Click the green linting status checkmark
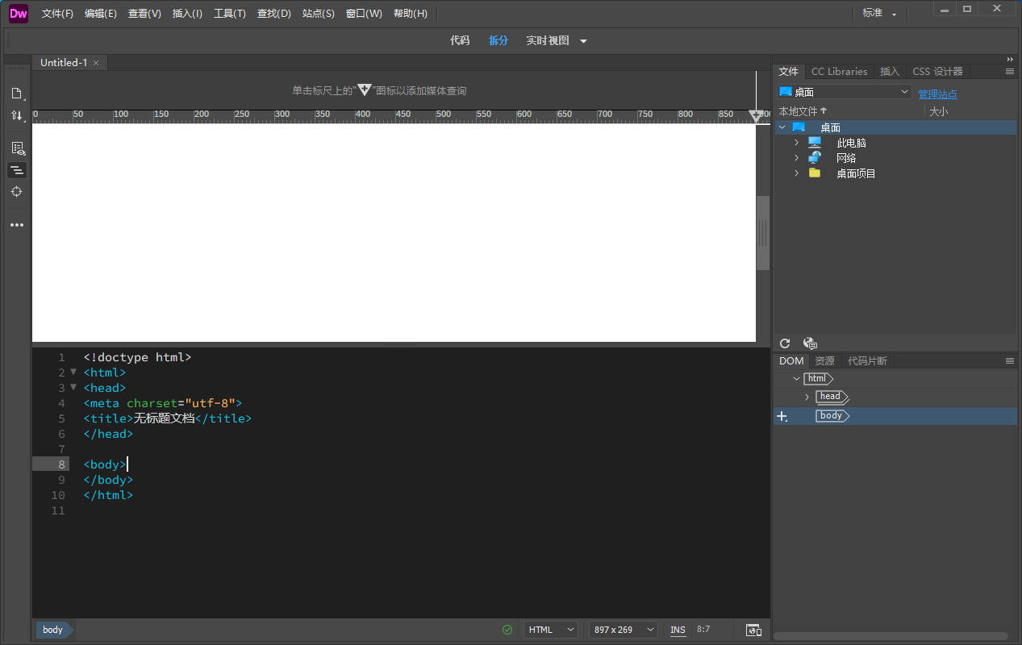This screenshot has width=1022, height=645. tap(507, 630)
